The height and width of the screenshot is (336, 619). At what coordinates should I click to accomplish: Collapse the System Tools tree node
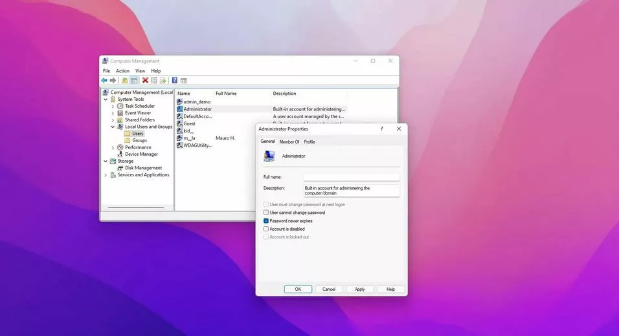(106, 100)
